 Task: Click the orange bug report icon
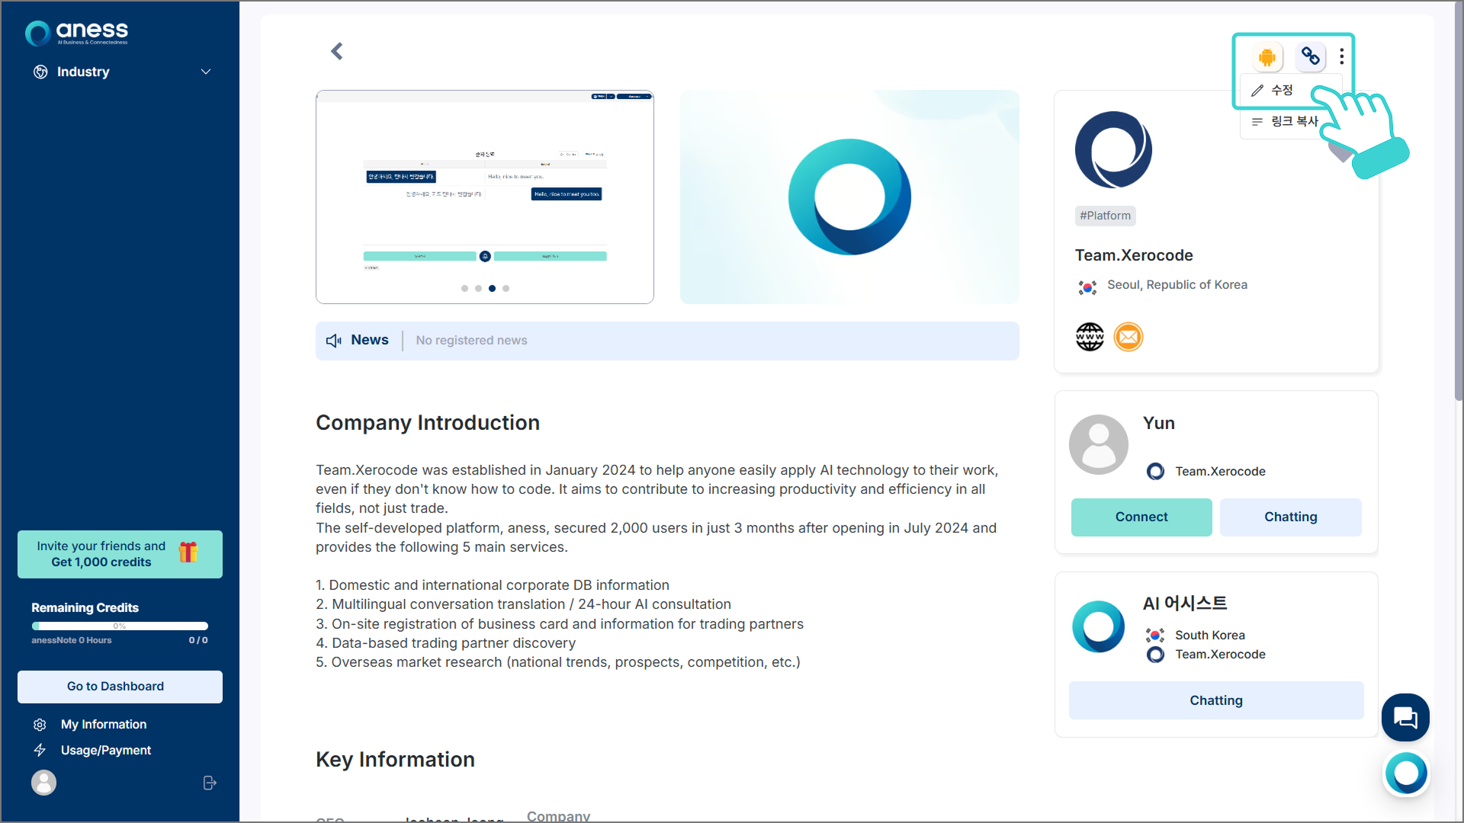click(x=1267, y=57)
